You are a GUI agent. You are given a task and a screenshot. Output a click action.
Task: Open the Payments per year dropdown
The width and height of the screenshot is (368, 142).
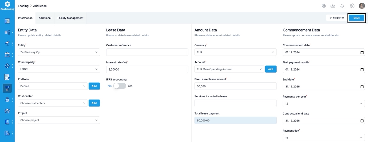click(x=324, y=103)
